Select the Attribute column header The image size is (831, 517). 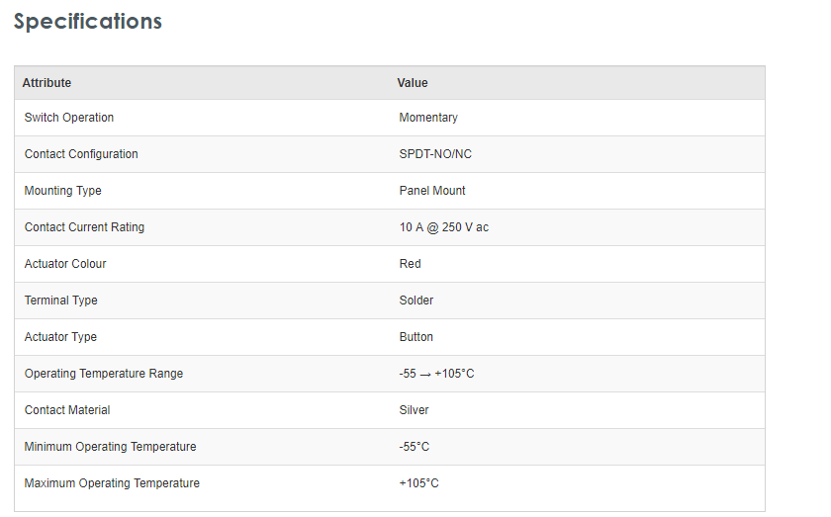click(46, 83)
